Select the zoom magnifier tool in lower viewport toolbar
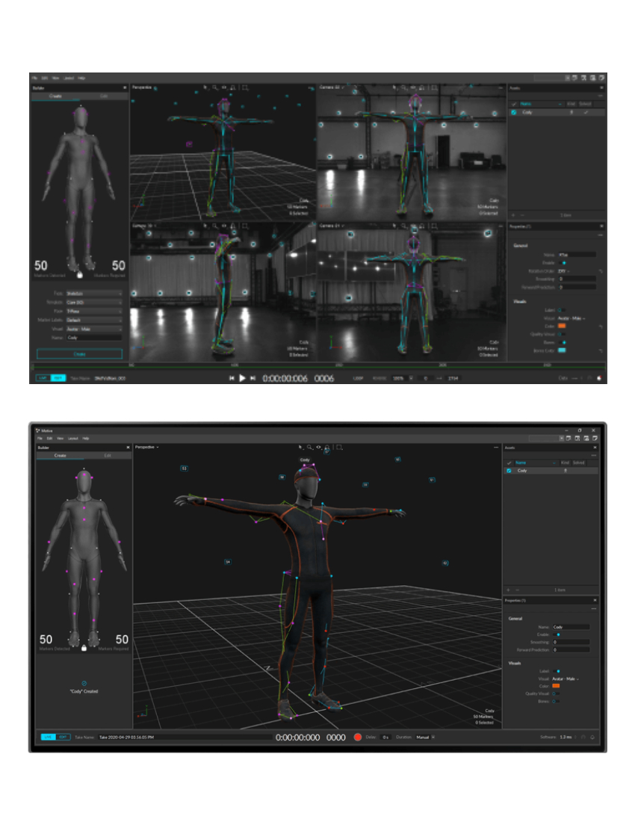This screenshot has height=822, width=635. point(309,447)
